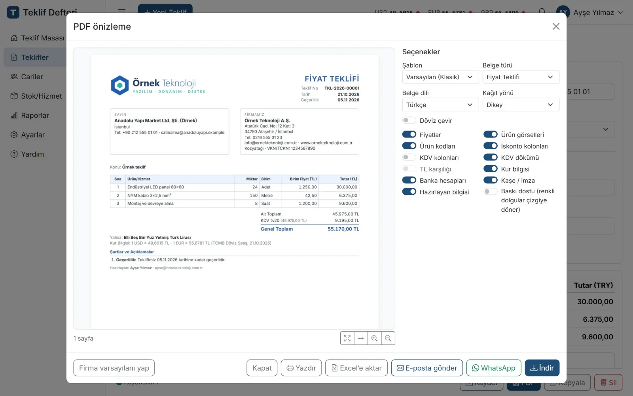Viewport: 633px width, 396px height.
Task: Close the PDF önizleme dialog
Action: click(556, 27)
